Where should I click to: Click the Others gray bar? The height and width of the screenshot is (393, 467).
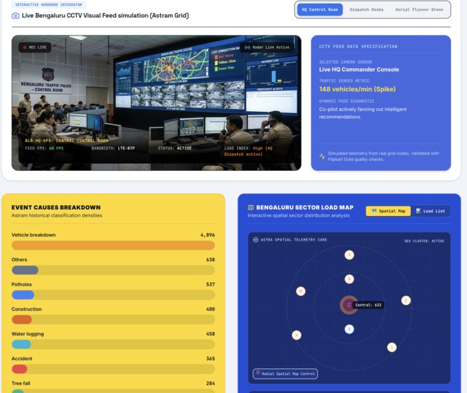[25, 270]
